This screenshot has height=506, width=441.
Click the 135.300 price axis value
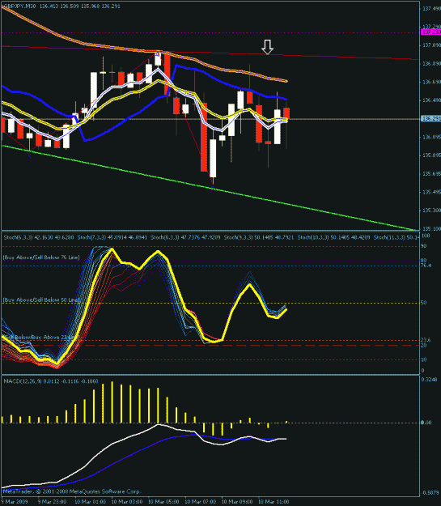(x=431, y=210)
